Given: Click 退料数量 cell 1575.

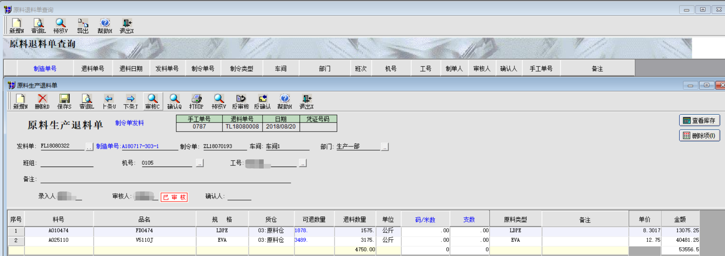Looking at the screenshot, I should [x=355, y=231].
